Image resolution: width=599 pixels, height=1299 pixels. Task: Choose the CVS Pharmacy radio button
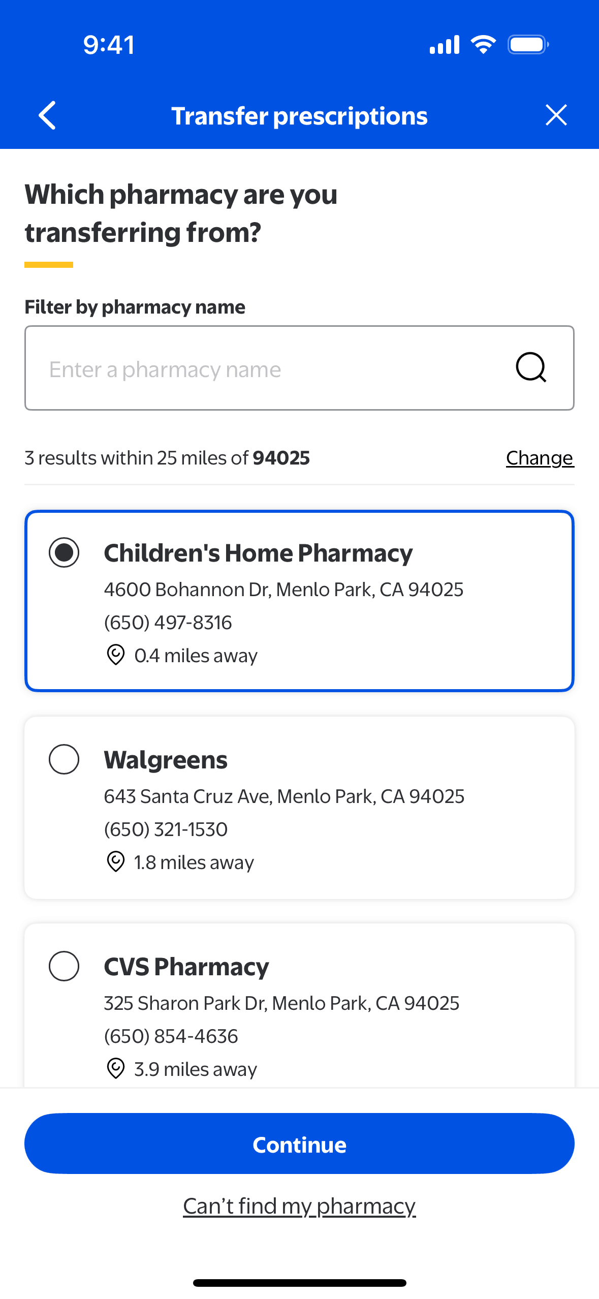[64, 966]
